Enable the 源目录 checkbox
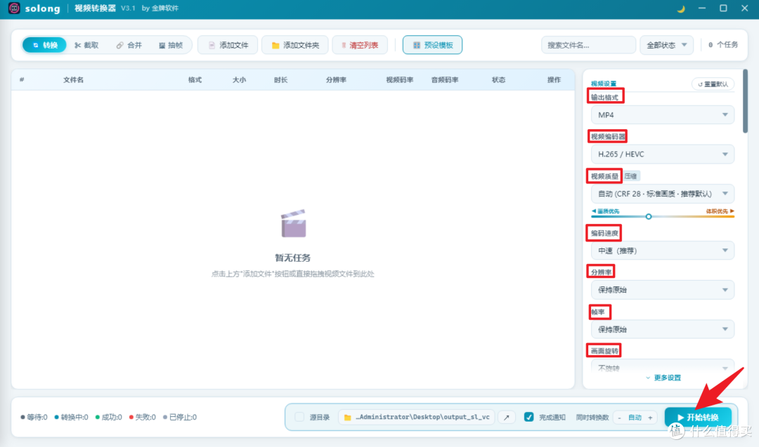The width and height of the screenshot is (759, 447). (x=299, y=417)
